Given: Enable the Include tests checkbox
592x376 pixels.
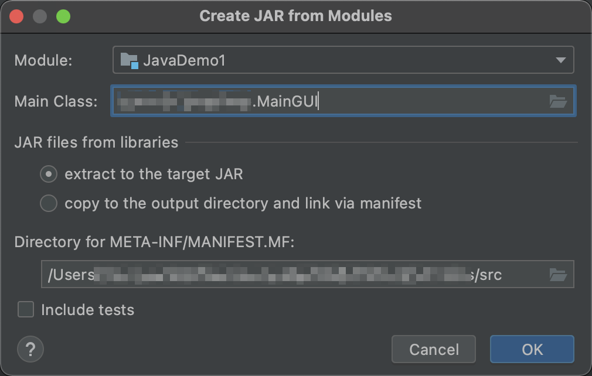Looking at the screenshot, I should pyautogui.click(x=26, y=310).
